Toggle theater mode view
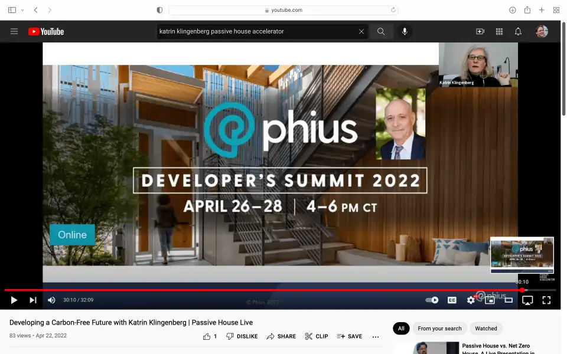The width and height of the screenshot is (567, 354). coord(509,300)
